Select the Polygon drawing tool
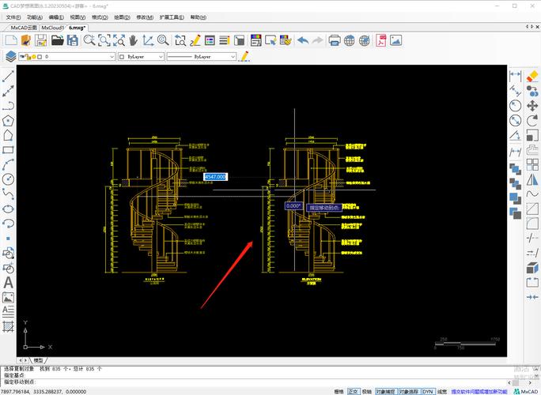 (9, 121)
